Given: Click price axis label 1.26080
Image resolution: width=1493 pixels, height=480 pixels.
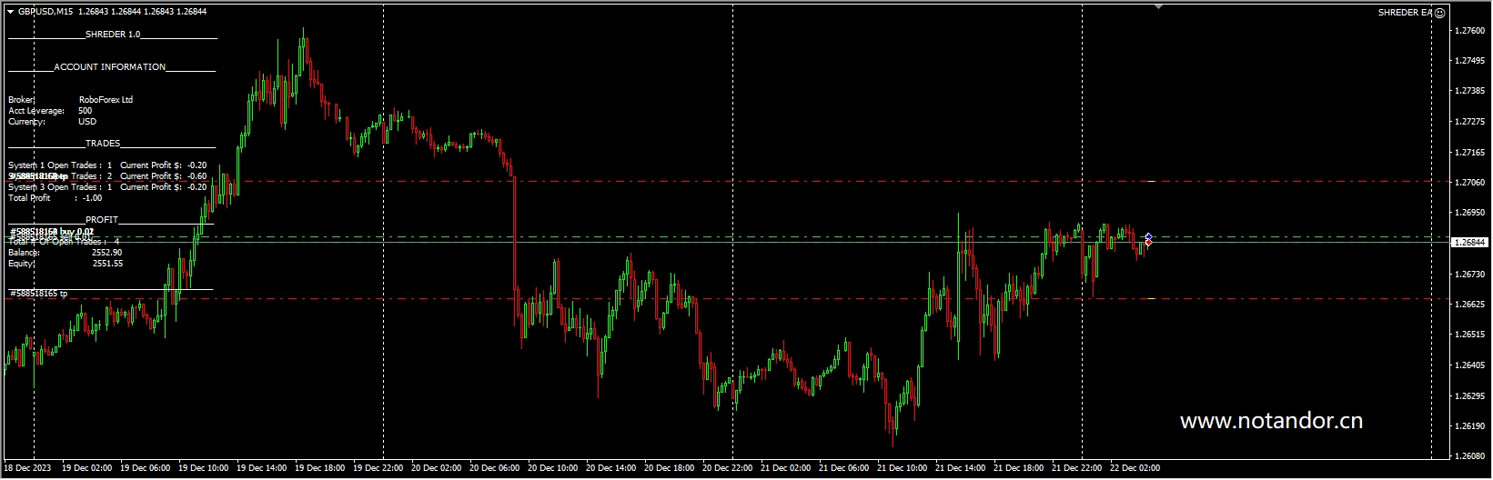Looking at the screenshot, I should (1470, 456).
